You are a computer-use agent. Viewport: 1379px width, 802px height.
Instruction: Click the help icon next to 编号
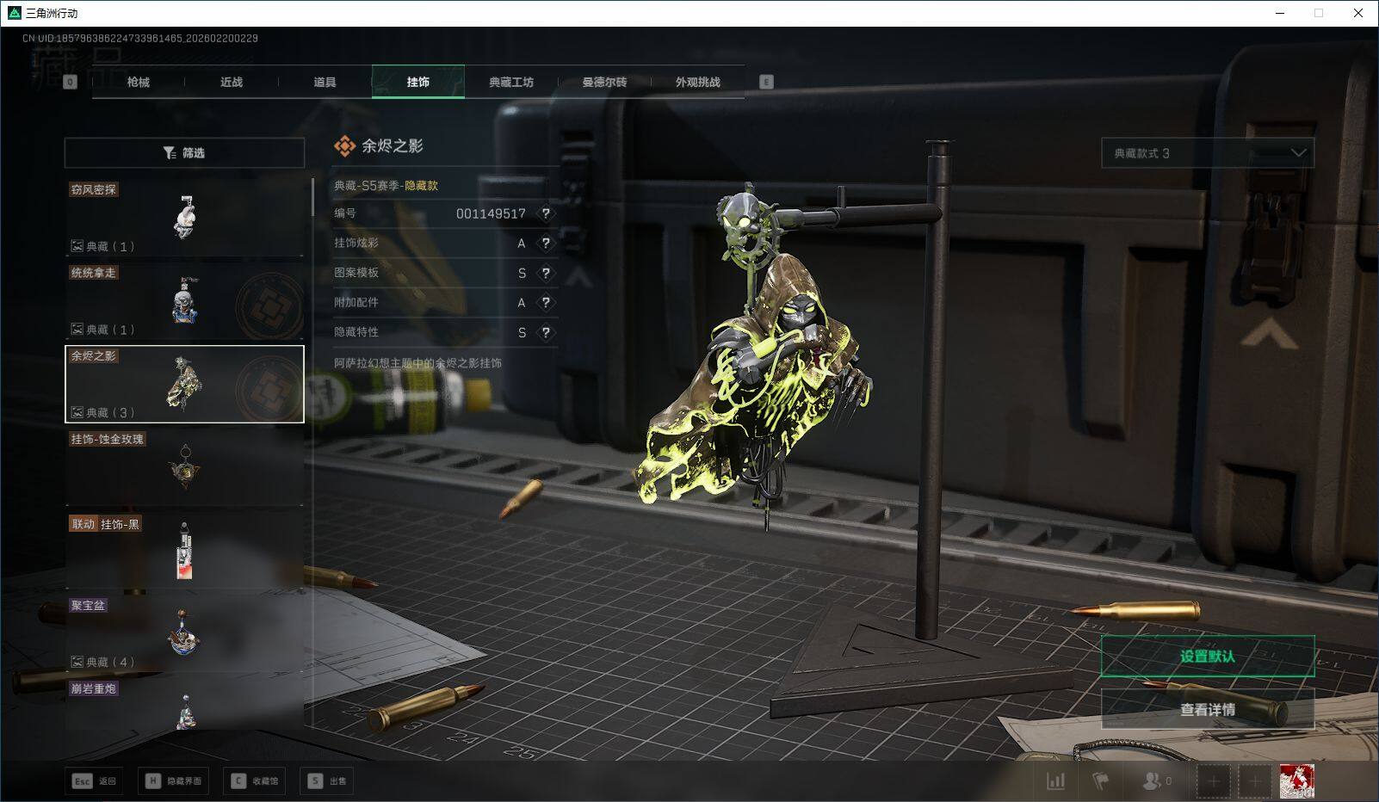click(x=546, y=213)
